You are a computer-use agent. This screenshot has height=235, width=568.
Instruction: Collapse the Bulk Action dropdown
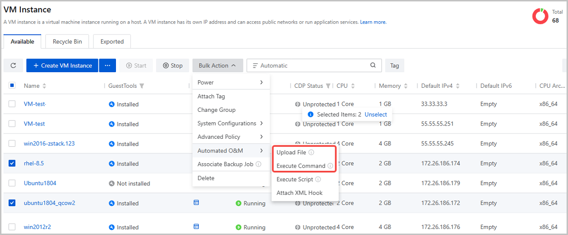[x=218, y=66]
